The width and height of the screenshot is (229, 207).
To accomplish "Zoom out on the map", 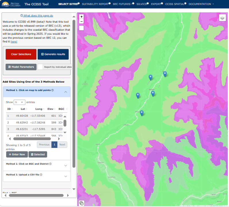I will 81,22.
